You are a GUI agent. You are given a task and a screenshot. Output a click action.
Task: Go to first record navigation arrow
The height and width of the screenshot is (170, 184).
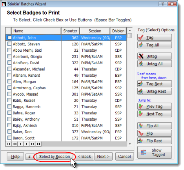coord(9,144)
